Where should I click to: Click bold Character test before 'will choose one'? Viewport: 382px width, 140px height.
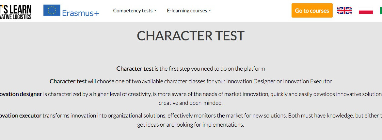pos(68,81)
